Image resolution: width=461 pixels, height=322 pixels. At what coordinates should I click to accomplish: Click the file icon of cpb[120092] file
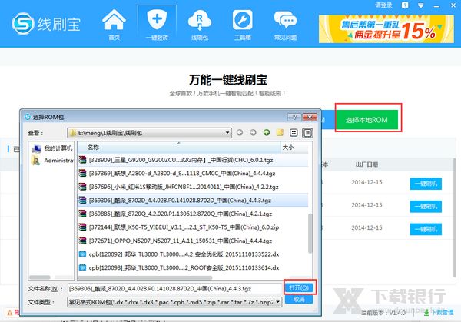click(x=83, y=254)
